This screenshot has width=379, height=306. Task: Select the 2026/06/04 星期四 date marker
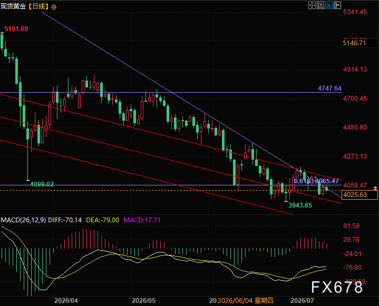(x=246, y=301)
